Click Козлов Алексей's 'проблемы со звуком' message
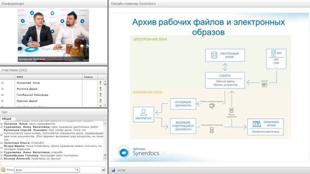The width and height of the screenshot is (310, 174). point(32,159)
